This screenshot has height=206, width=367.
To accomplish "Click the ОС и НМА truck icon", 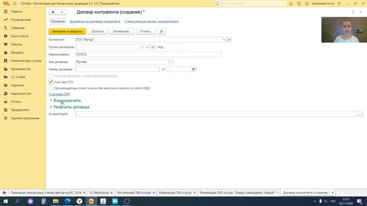I will pos(6,77).
